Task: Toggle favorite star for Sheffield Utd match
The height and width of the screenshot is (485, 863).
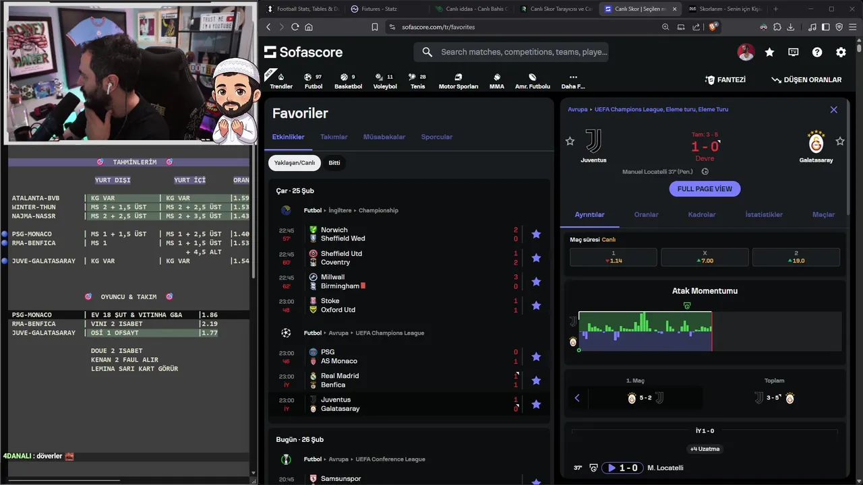Action: [536, 258]
